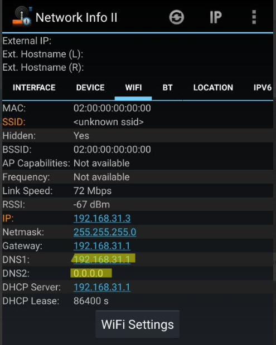Viewport: 276px width, 345px height.
Task: Select the WIFI tab
Action: coord(133,87)
